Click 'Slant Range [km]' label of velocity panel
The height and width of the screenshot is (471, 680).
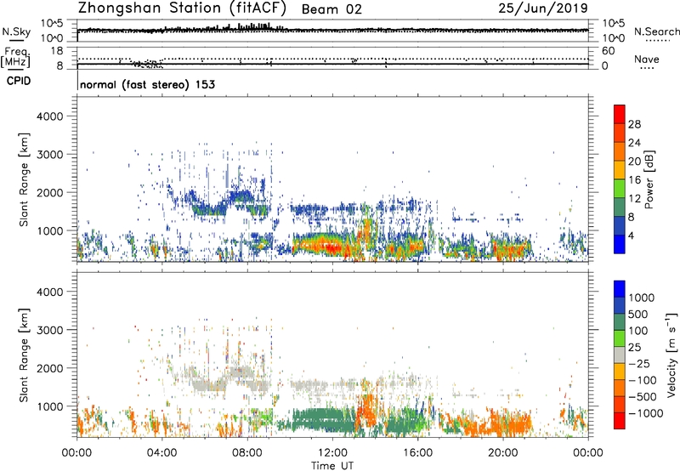(x=24, y=355)
